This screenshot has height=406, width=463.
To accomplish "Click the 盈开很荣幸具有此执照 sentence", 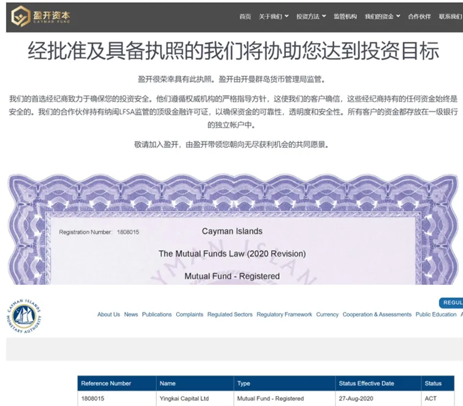I will pos(231,79).
